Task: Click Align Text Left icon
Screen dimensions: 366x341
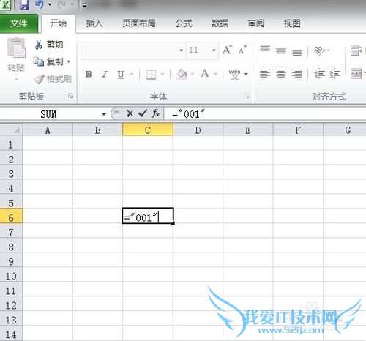Action: [265, 73]
